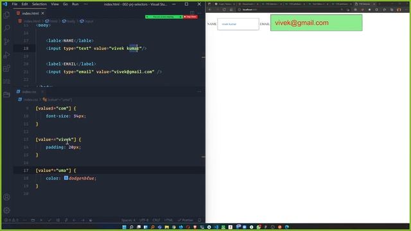411x231 pixels.
Task: Click the html breadcrumb segment
Action: click(51, 21)
